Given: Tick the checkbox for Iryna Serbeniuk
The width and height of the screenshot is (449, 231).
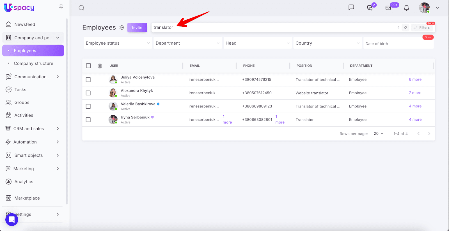Looking at the screenshot, I should (x=88, y=120).
